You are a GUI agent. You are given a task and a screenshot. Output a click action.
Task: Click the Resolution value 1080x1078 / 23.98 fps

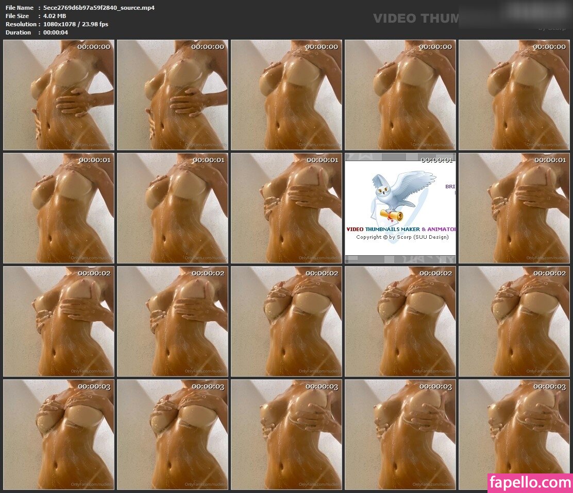76,24
